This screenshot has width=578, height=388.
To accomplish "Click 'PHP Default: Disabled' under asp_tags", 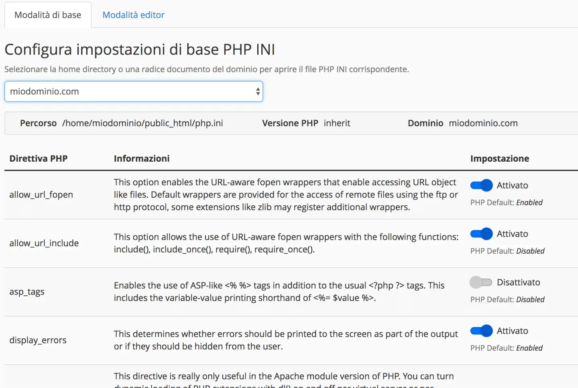I will click(x=507, y=300).
